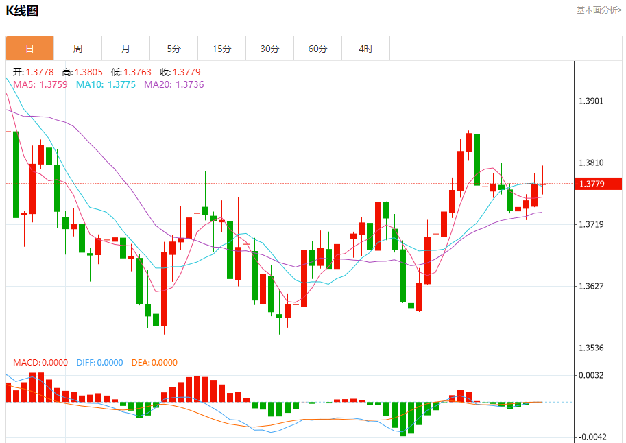Viewport: 626px width, 443px height.
Task: Click the red 1.3779 current price tag
Action: coord(599,184)
